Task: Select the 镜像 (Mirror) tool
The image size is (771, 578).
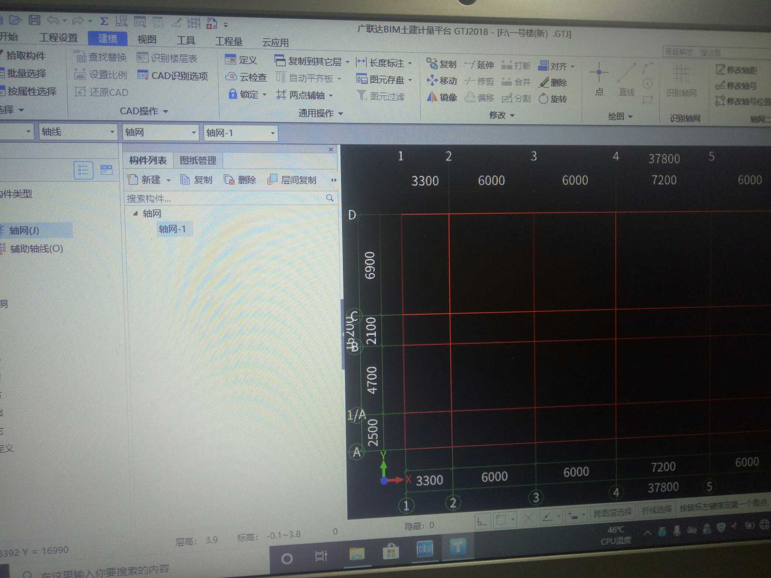Action: (441, 97)
